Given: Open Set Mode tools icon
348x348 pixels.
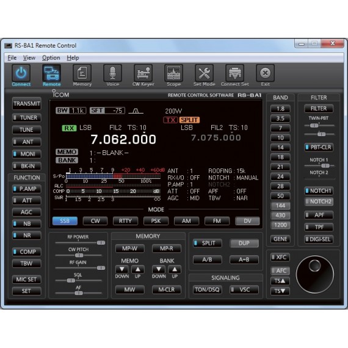Looking at the screenshot, I should (x=204, y=73).
